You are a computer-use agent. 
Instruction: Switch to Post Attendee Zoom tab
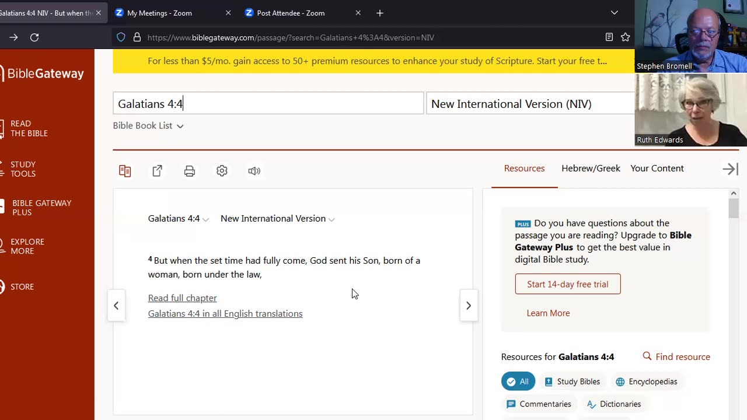tap(297, 13)
